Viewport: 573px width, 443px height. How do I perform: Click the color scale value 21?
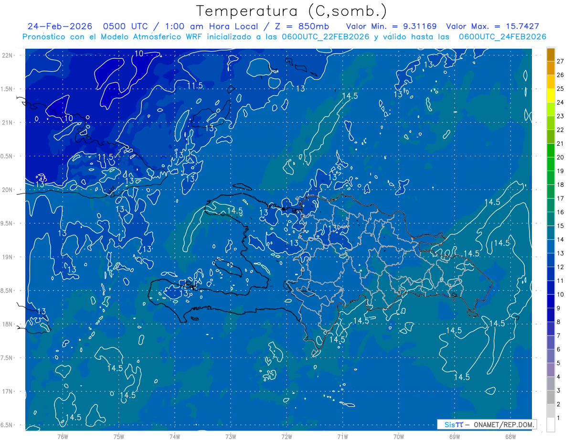[x=560, y=143]
